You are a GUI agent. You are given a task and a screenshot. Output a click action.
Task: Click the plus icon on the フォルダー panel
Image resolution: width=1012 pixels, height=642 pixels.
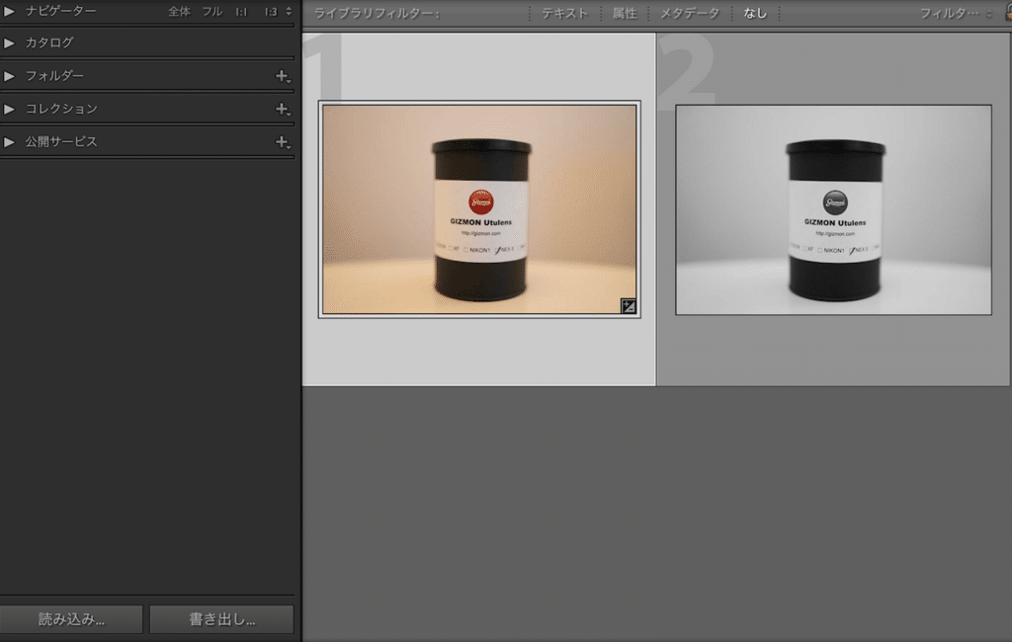point(282,76)
